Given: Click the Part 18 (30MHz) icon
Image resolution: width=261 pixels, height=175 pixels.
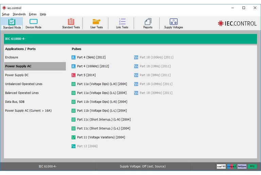Looking at the screenshot, I should pyautogui.click(x=136, y=93).
